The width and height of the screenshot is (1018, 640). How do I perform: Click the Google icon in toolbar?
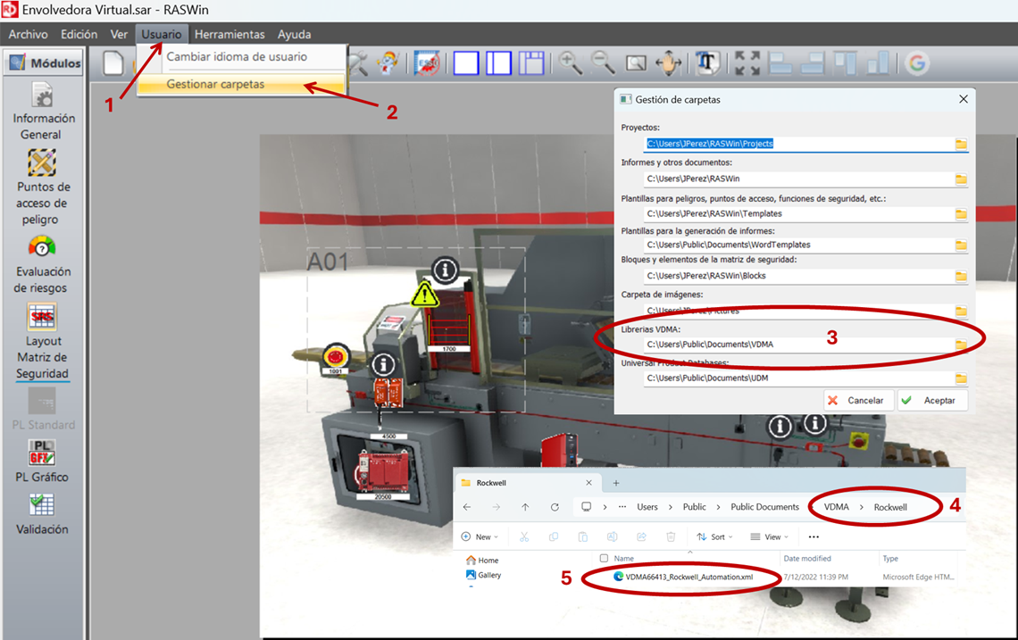(917, 63)
